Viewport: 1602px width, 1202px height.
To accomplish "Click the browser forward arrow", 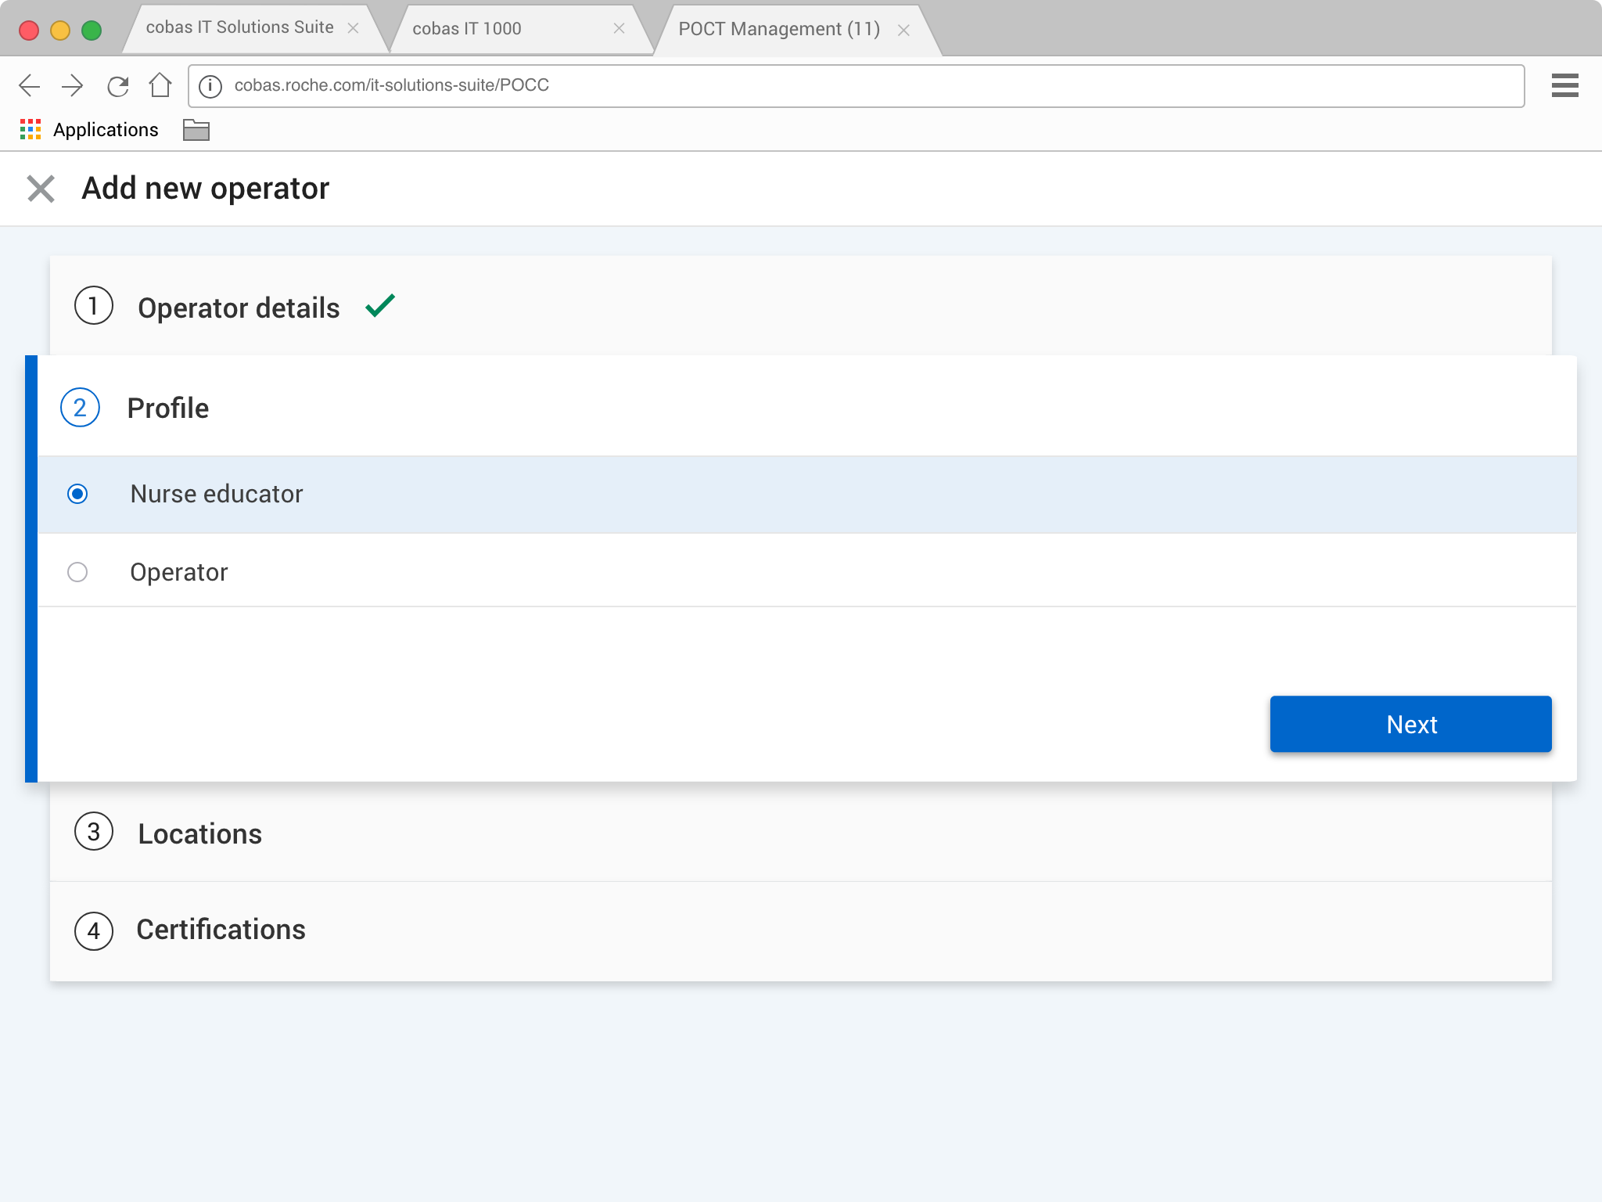I will pos(72,85).
